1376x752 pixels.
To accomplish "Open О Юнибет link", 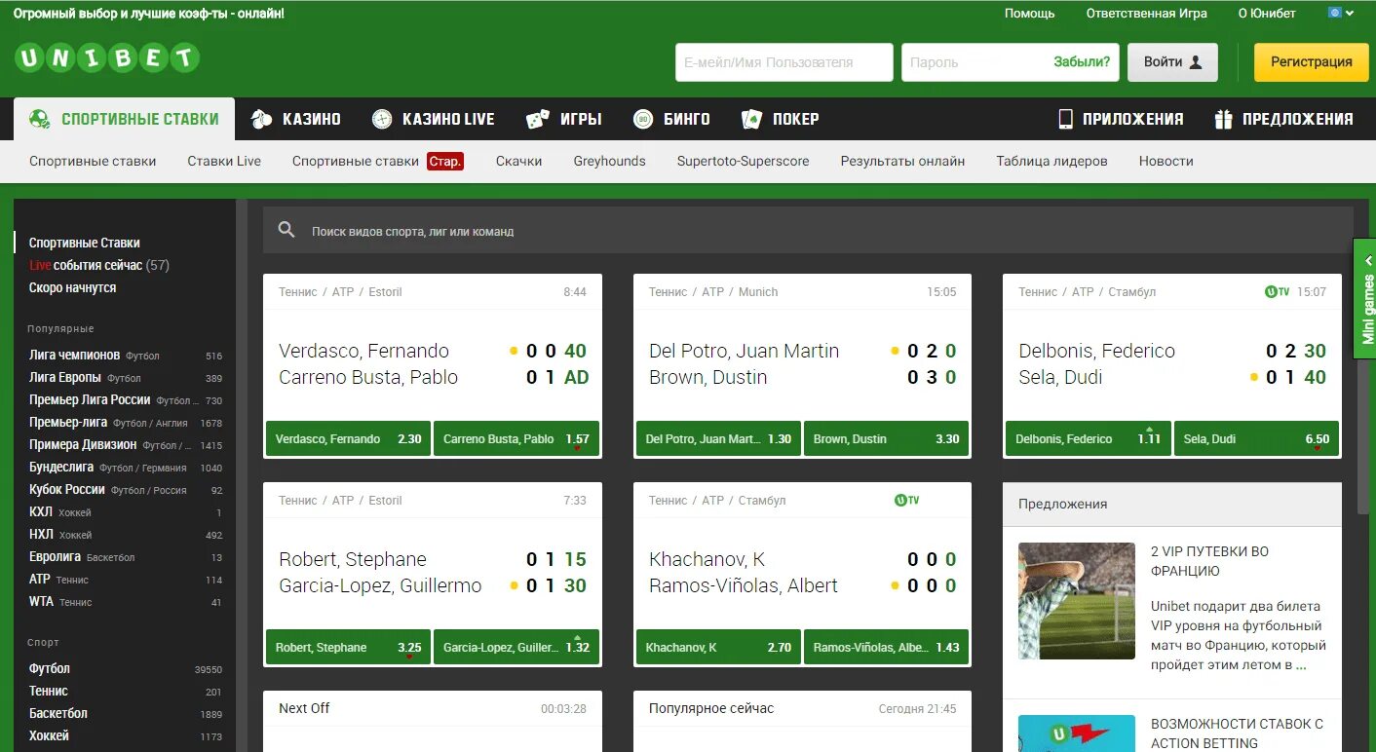I will [x=1267, y=14].
